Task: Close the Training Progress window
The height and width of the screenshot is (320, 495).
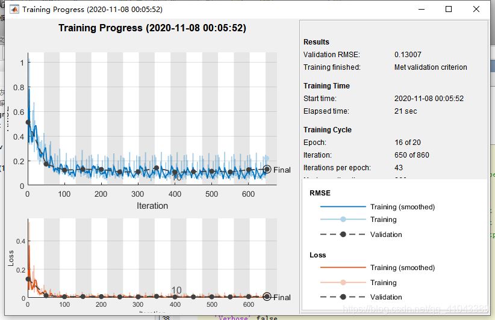Action: [476, 10]
